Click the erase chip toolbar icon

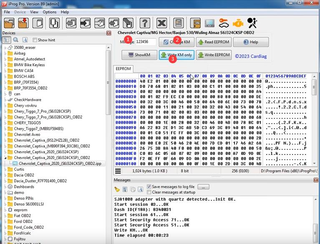coord(128,23)
